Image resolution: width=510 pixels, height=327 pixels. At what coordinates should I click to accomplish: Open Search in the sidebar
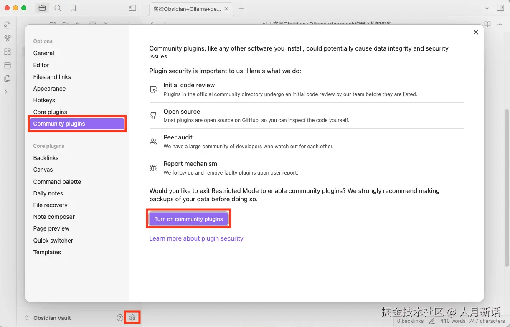[58, 8]
